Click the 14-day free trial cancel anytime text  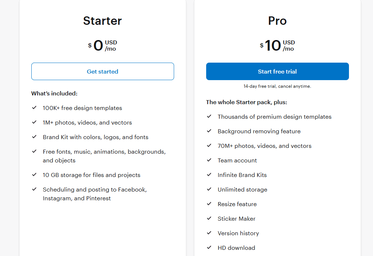(x=277, y=86)
